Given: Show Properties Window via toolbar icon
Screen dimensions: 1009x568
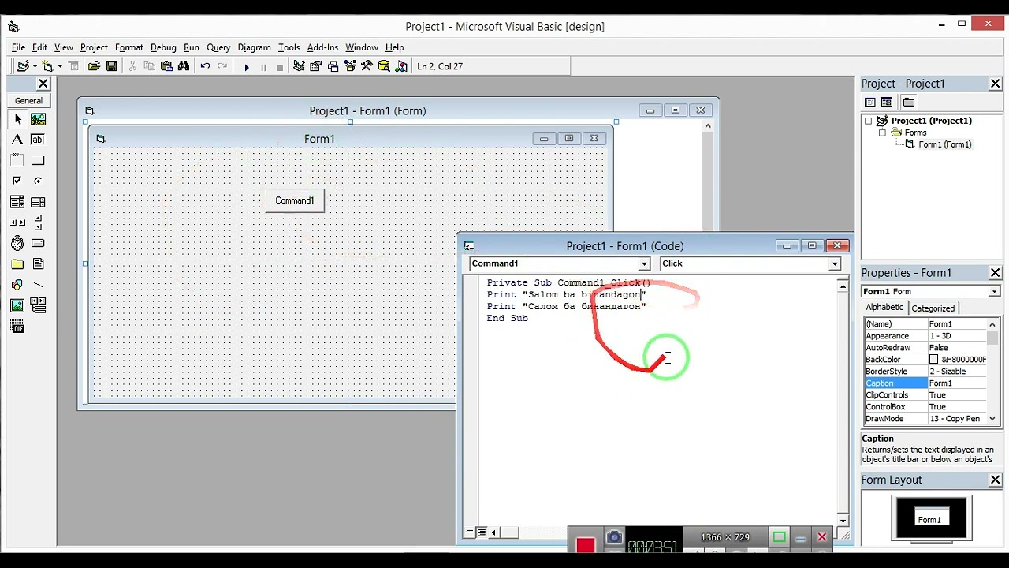Looking at the screenshot, I should (316, 66).
